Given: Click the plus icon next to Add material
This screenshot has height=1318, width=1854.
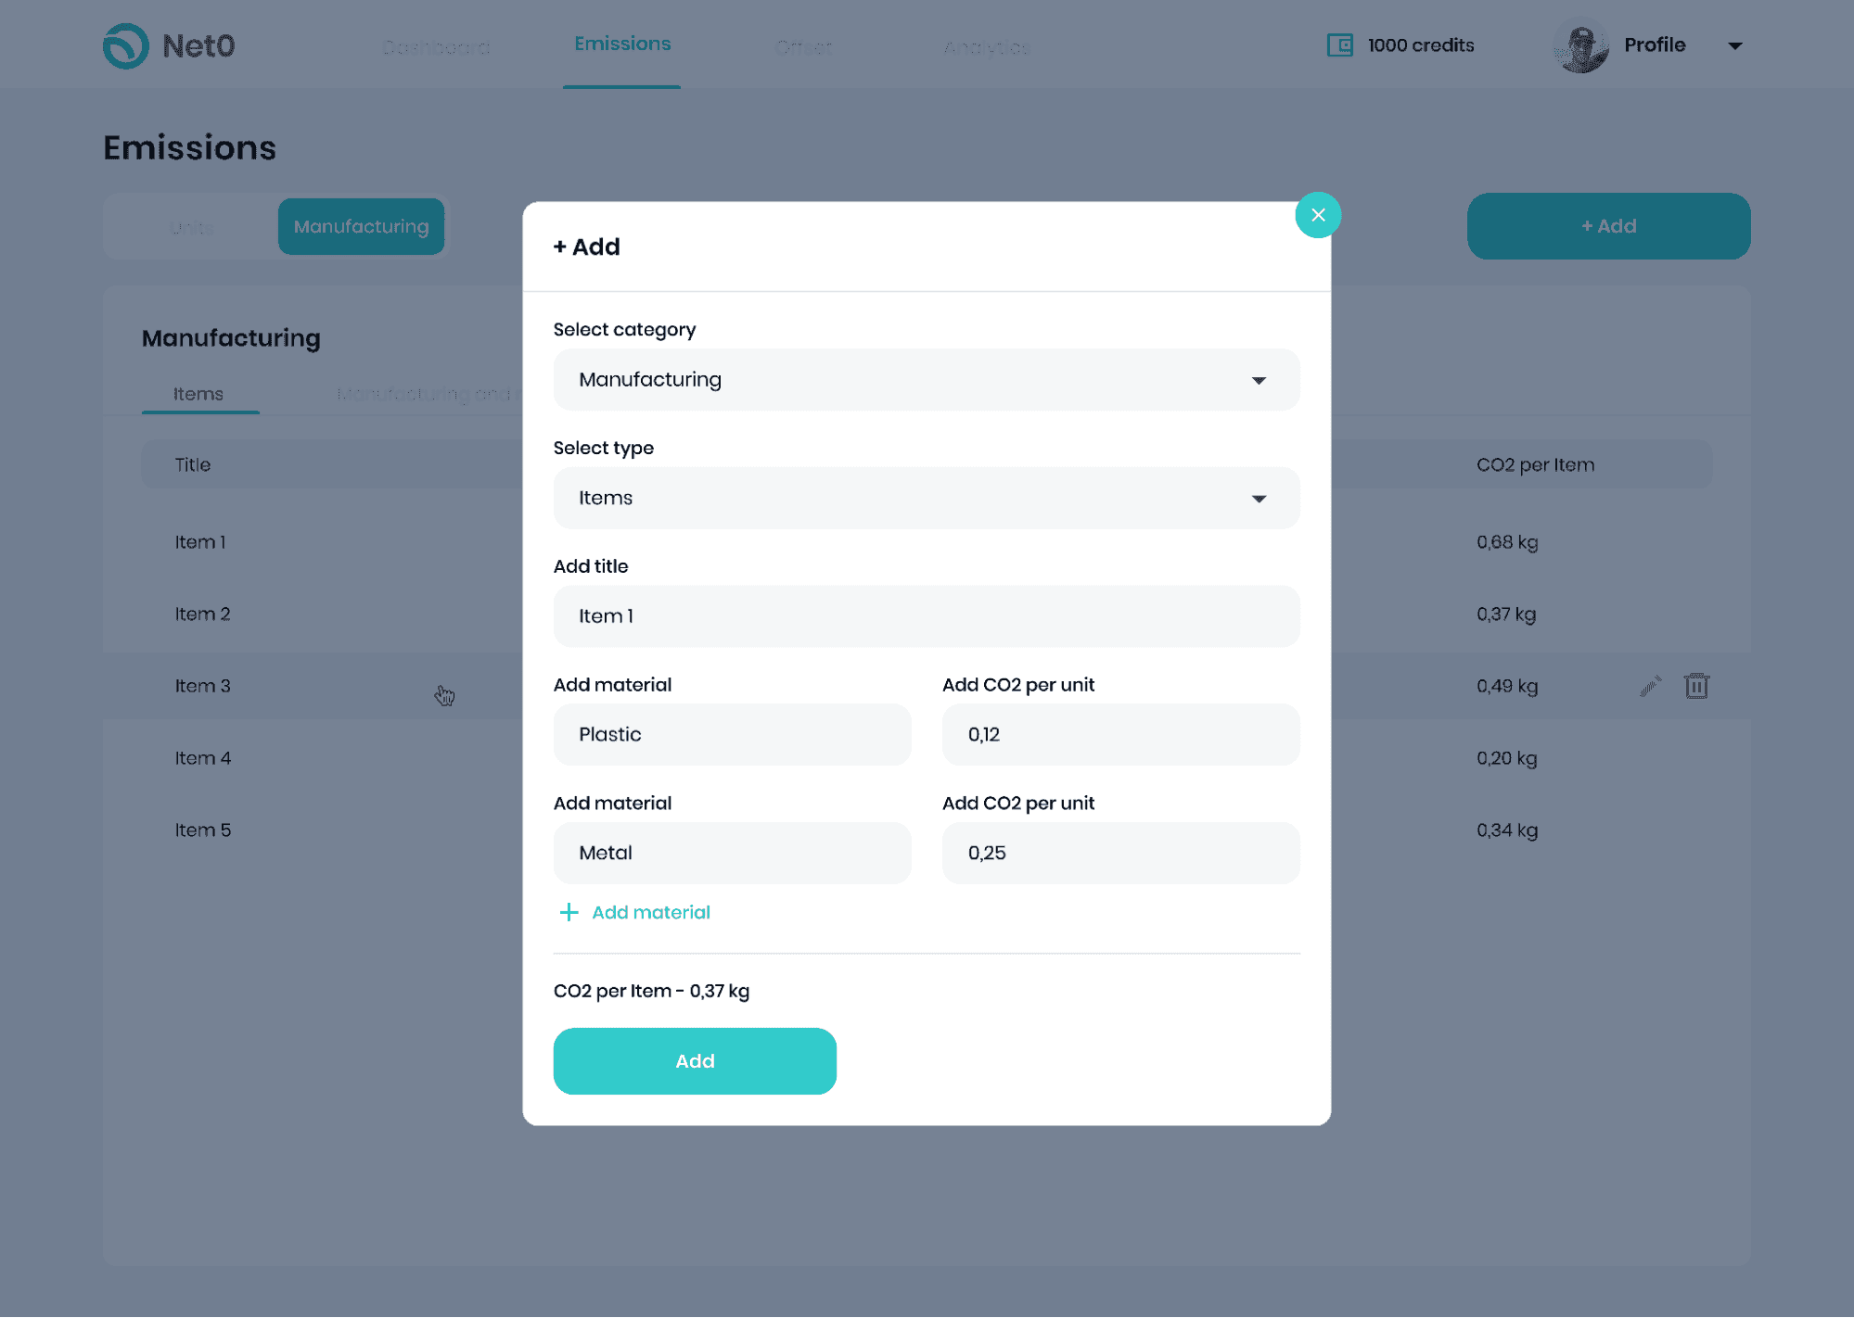Looking at the screenshot, I should pos(568,912).
